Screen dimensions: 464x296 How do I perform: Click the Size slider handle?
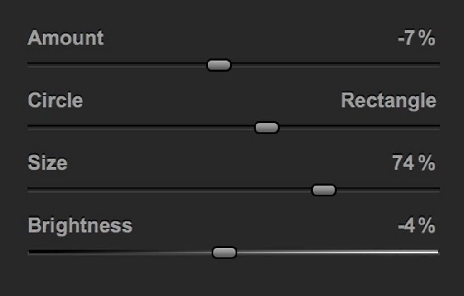coord(324,190)
